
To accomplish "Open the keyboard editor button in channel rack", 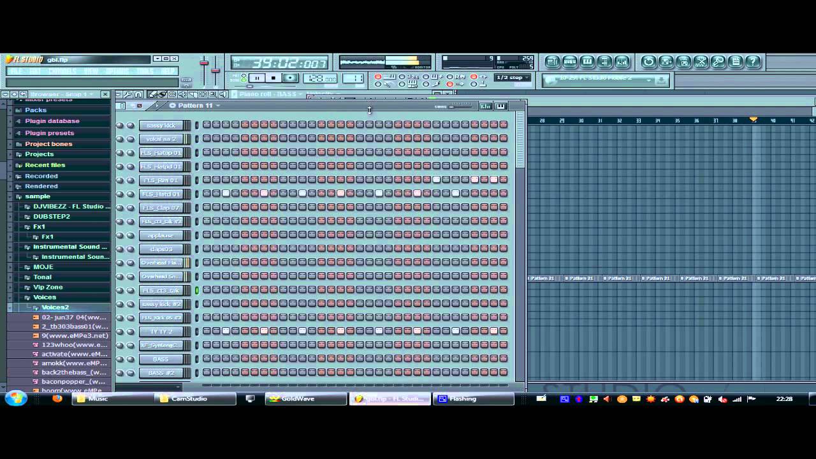I will click(500, 106).
